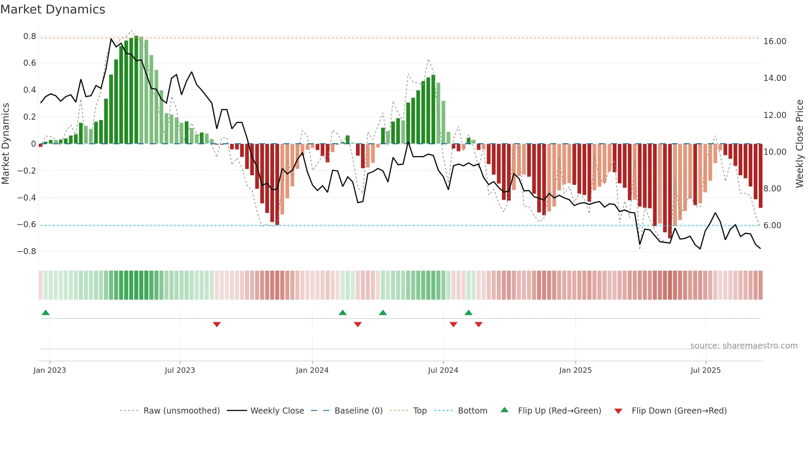This screenshot has width=809, height=455.
Task: Click the −0.2 left axis tick label
Action: point(27,171)
